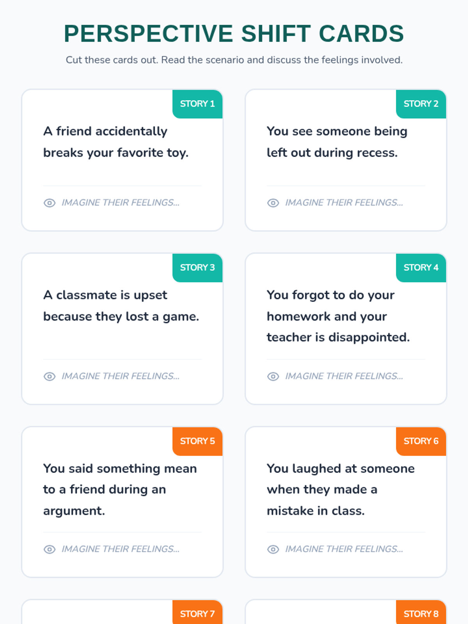Viewport: 468px width, 624px height.
Task: Select the orange STORY 6 badge
Action: [421, 441]
